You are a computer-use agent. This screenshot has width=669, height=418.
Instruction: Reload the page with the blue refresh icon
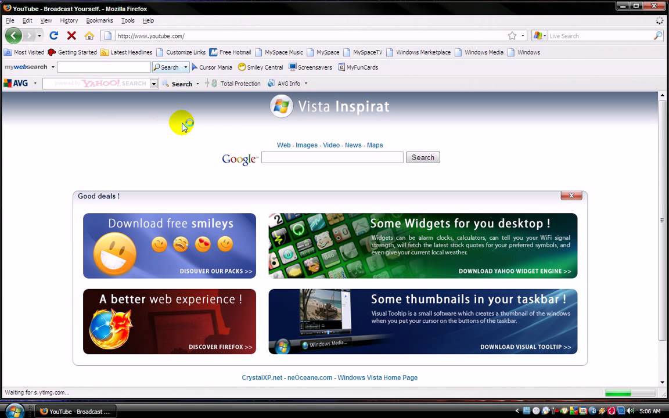point(54,36)
